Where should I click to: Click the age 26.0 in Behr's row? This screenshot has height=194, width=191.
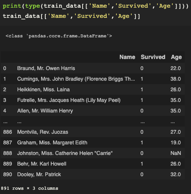[176, 164]
